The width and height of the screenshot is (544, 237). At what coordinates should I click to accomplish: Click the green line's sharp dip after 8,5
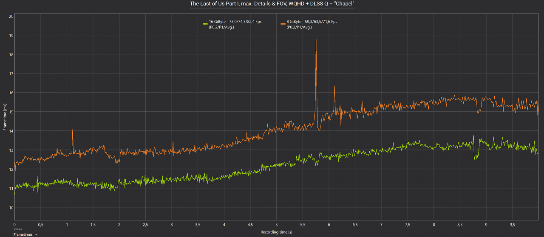[475, 158]
